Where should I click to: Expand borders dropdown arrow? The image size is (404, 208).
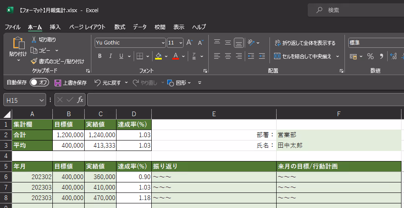[148, 56]
